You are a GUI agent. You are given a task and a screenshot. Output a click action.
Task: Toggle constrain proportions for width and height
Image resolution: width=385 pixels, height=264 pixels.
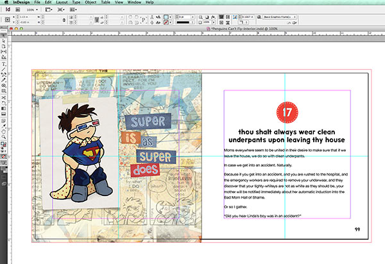(x=64, y=20)
